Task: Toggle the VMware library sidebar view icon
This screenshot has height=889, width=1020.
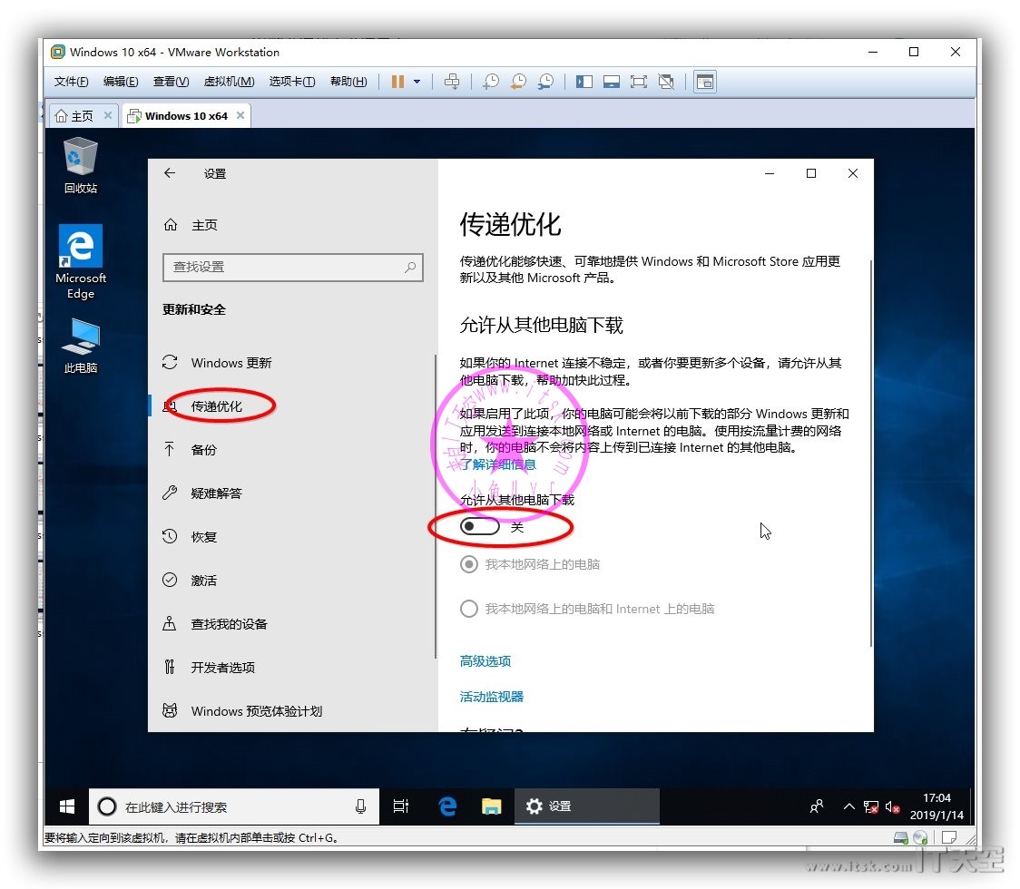Action: [x=584, y=82]
